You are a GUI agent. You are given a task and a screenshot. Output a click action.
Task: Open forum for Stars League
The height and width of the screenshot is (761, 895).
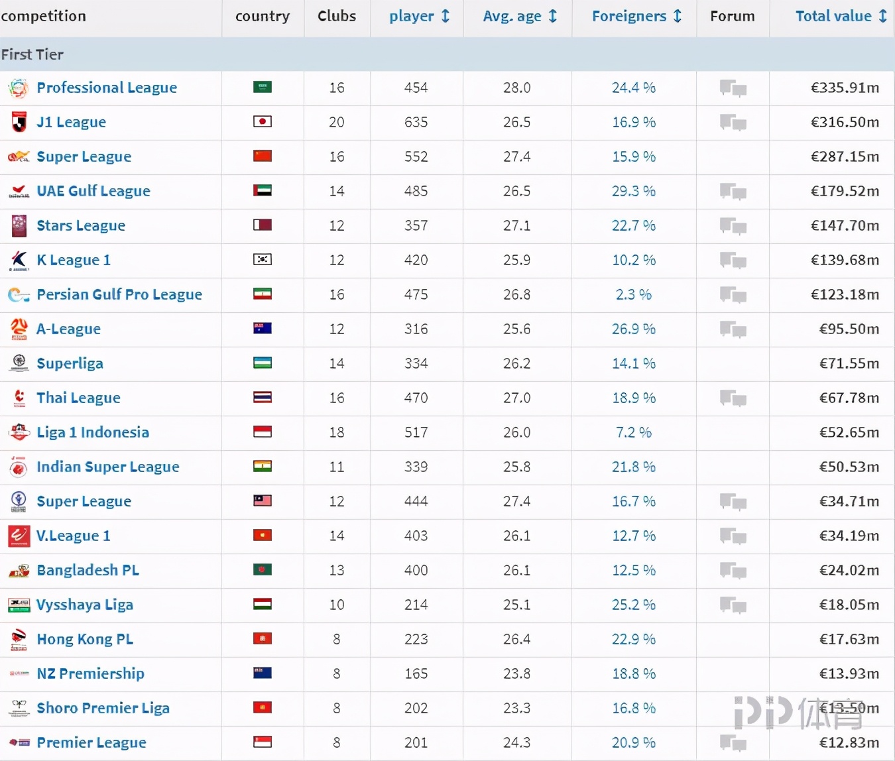tap(733, 226)
